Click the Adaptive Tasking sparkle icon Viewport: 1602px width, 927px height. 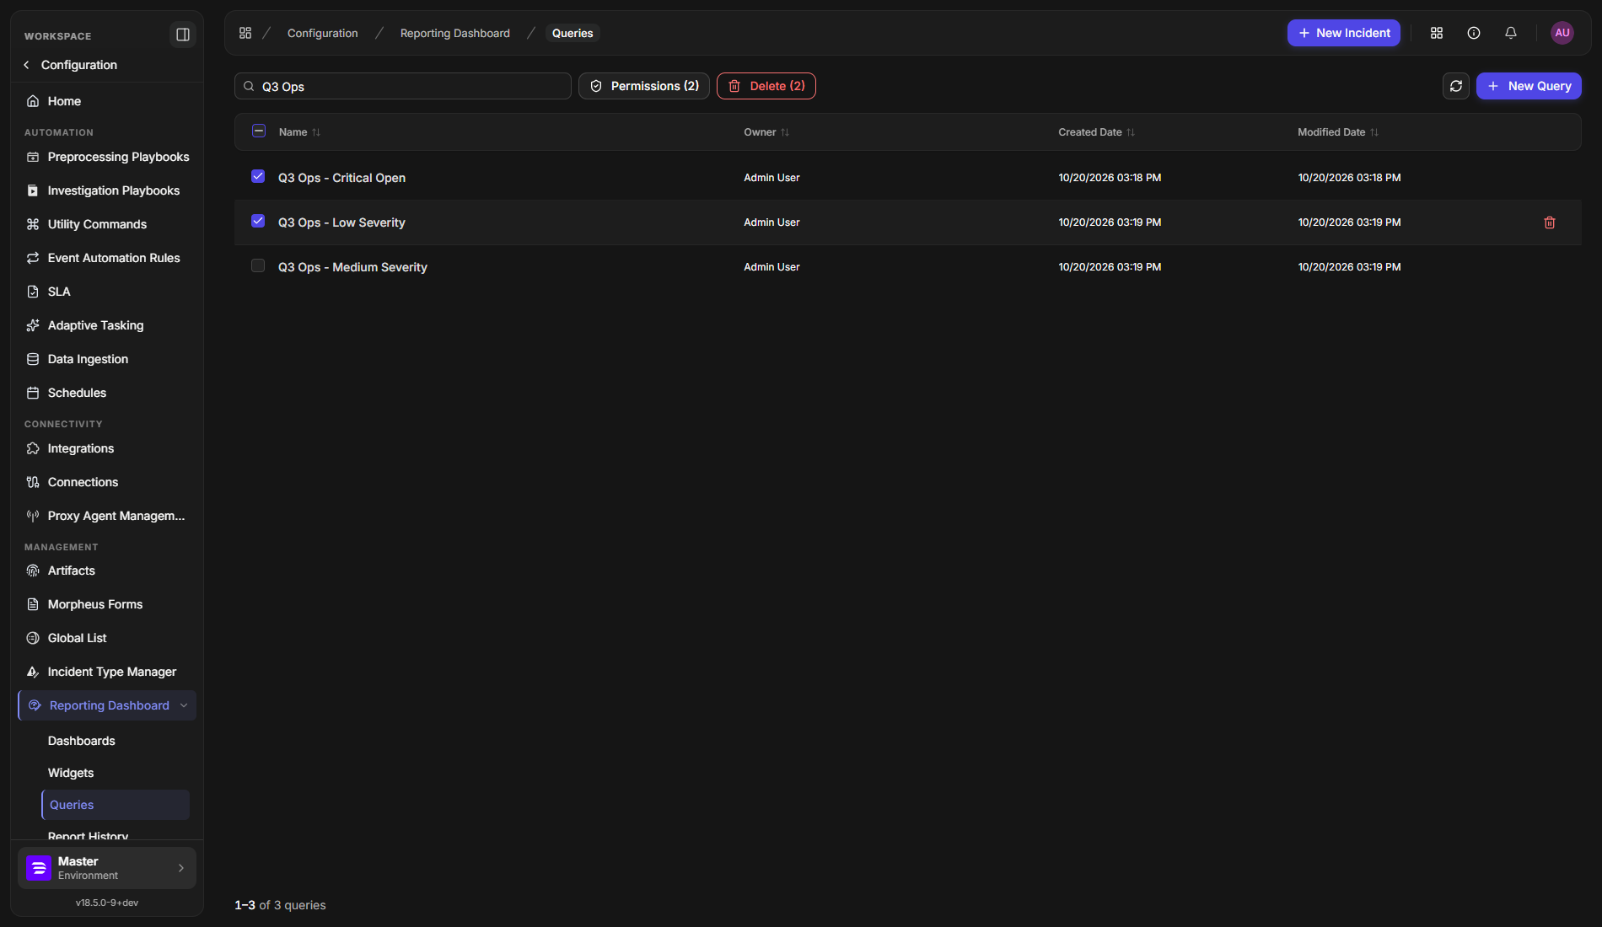(x=33, y=325)
